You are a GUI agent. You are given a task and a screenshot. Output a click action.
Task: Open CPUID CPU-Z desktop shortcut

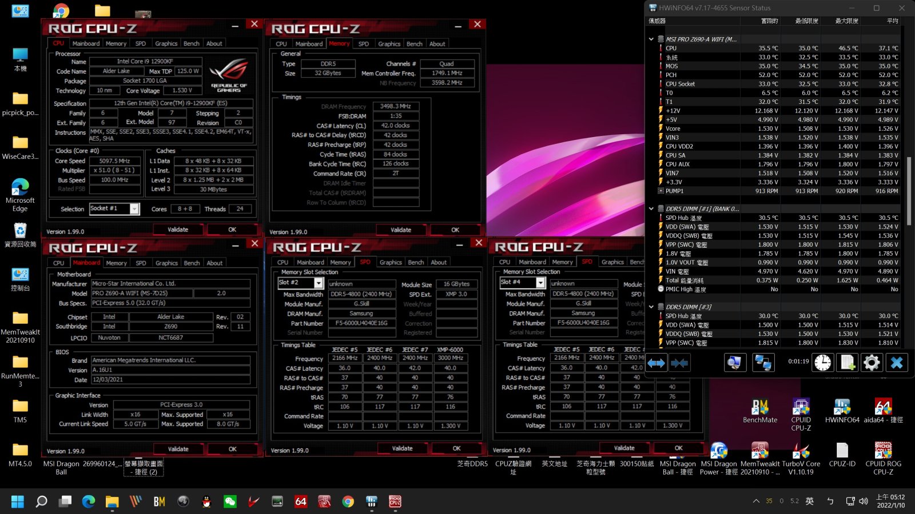(x=801, y=414)
